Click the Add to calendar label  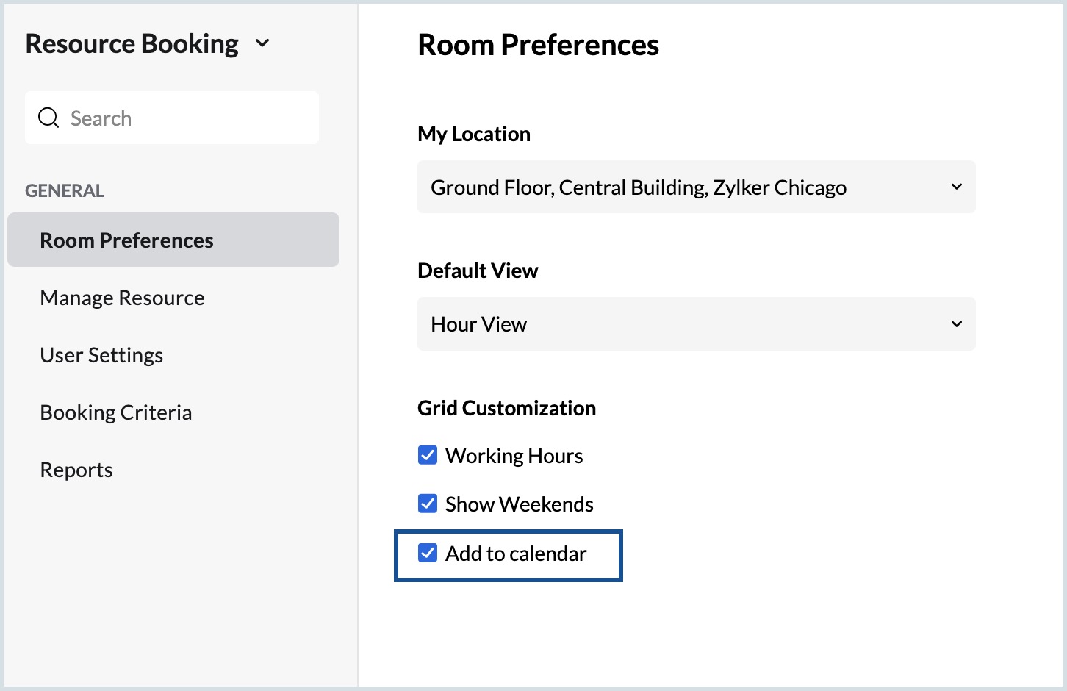coord(516,554)
